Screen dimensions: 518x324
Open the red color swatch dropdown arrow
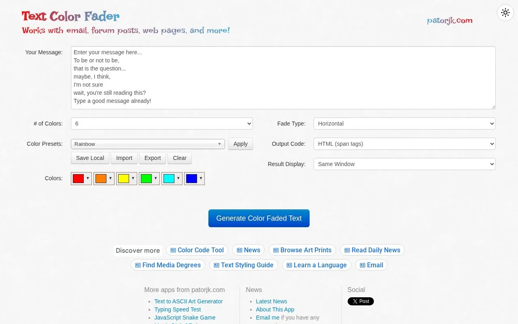(88, 178)
